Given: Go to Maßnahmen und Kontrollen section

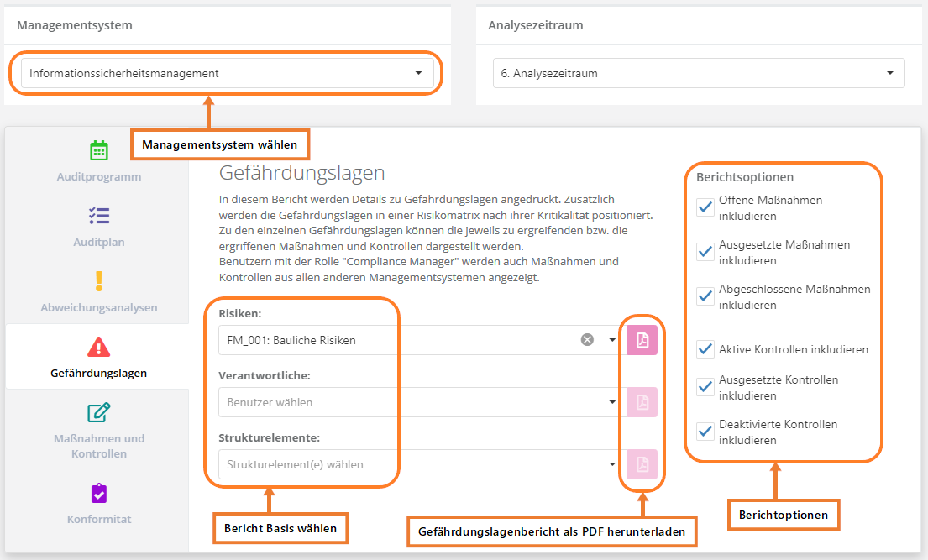Looking at the screenshot, I should point(99,446).
